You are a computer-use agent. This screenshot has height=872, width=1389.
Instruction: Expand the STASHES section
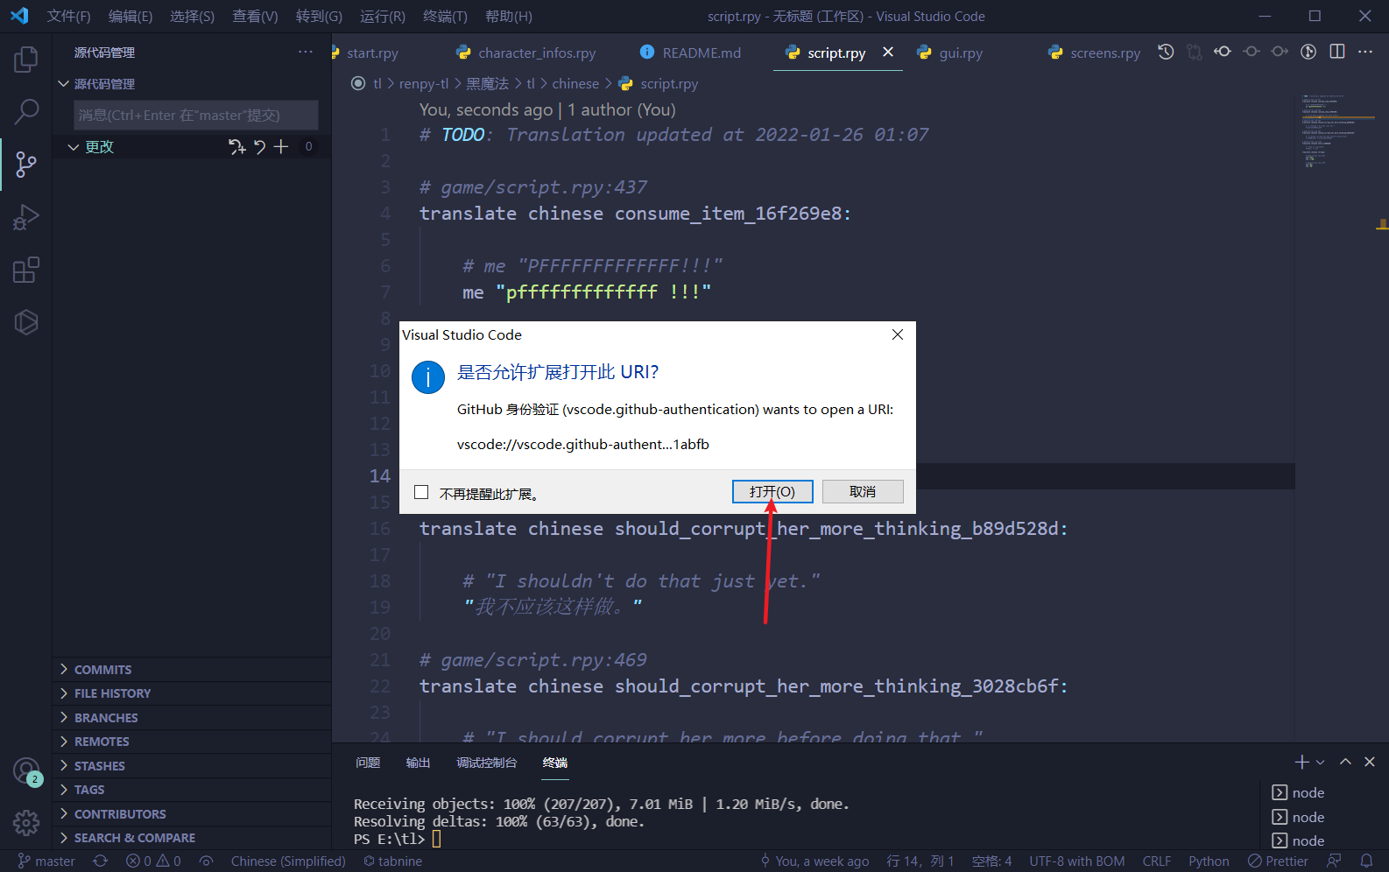tap(191, 765)
